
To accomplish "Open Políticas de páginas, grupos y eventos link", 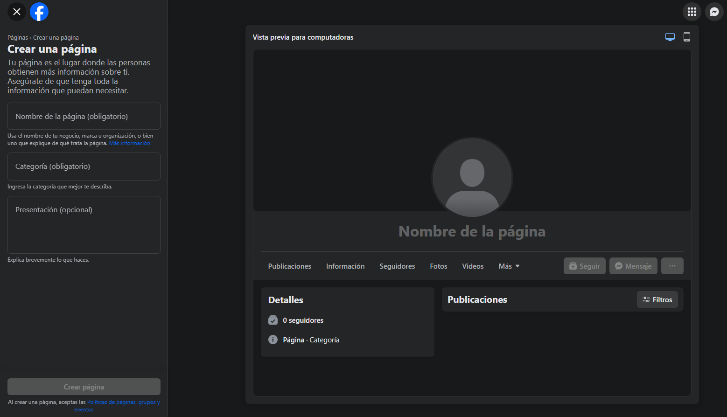I will 123,402.
